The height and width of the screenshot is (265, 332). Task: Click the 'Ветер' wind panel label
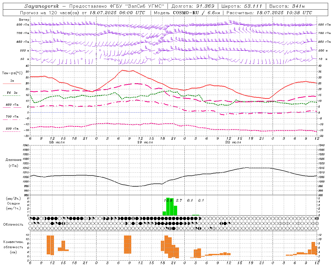(x=24, y=20)
